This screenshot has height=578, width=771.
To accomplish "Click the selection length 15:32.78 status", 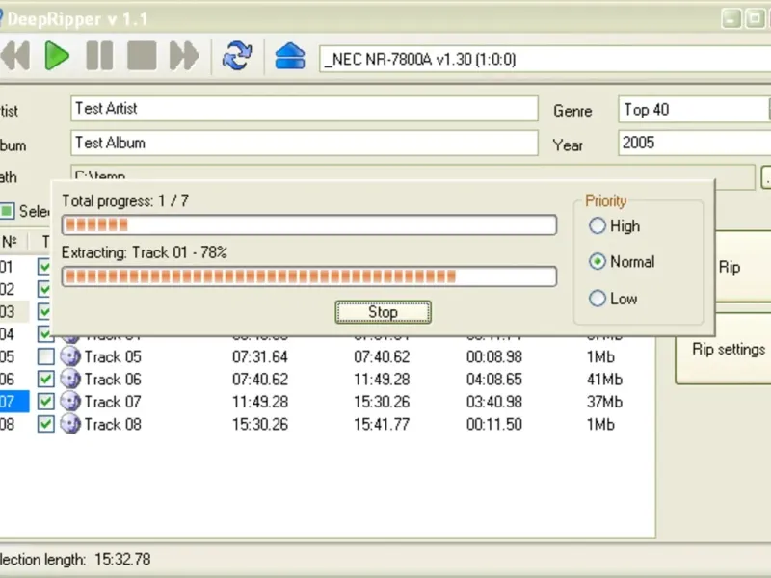I will tap(122, 560).
